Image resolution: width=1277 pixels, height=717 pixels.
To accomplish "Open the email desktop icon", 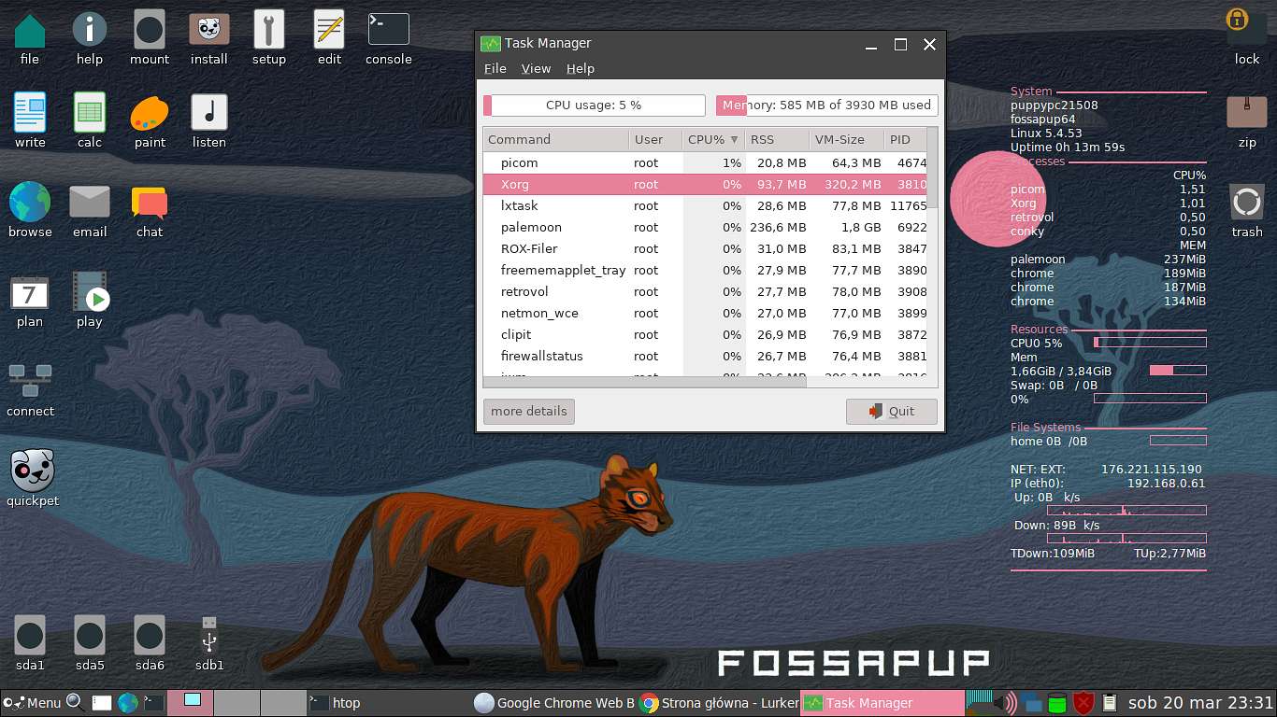I will (90, 202).
